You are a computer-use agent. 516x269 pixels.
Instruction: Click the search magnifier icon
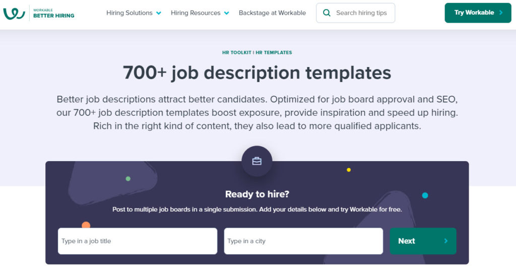pyautogui.click(x=327, y=13)
